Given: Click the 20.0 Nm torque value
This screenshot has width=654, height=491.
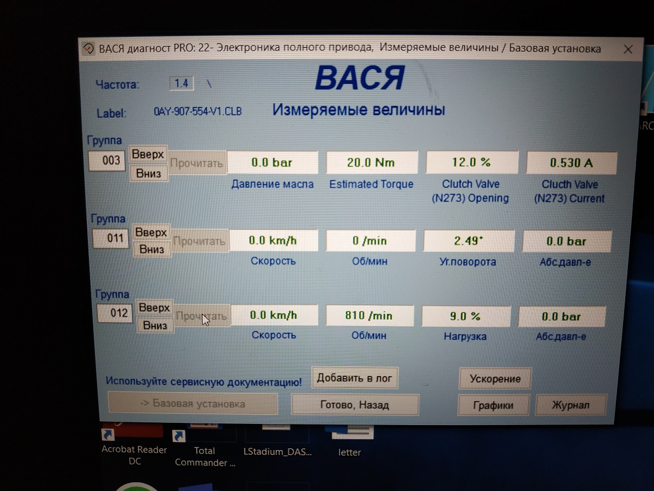Looking at the screenshot, I should (372, 163).
